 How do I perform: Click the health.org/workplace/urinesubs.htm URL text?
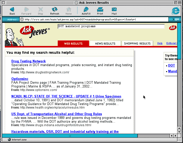[x=52, y=108]
